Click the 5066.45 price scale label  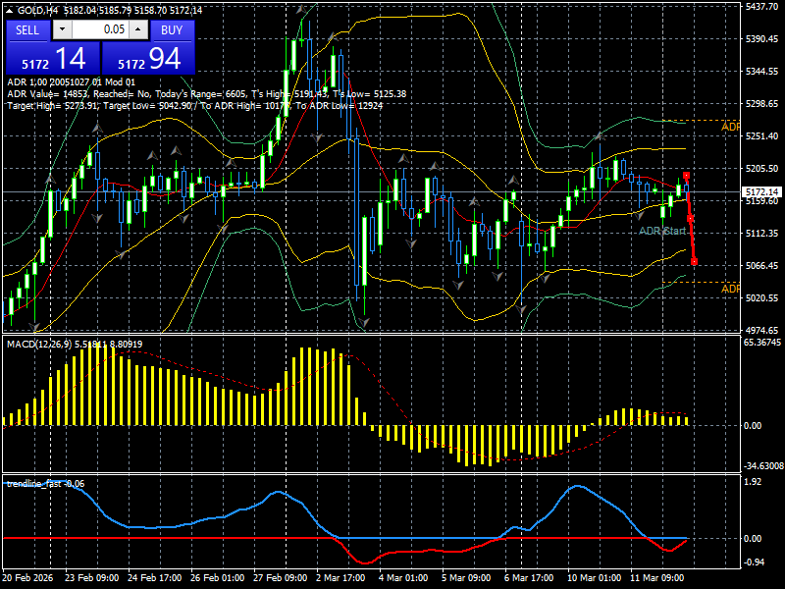(762, 266)
